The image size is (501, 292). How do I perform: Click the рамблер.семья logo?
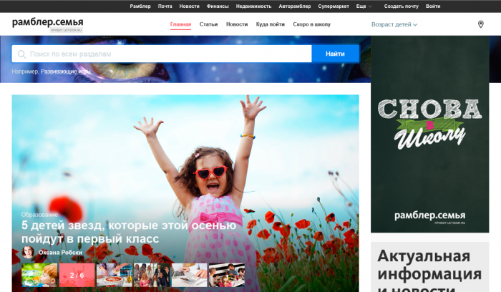pos(48,22)
